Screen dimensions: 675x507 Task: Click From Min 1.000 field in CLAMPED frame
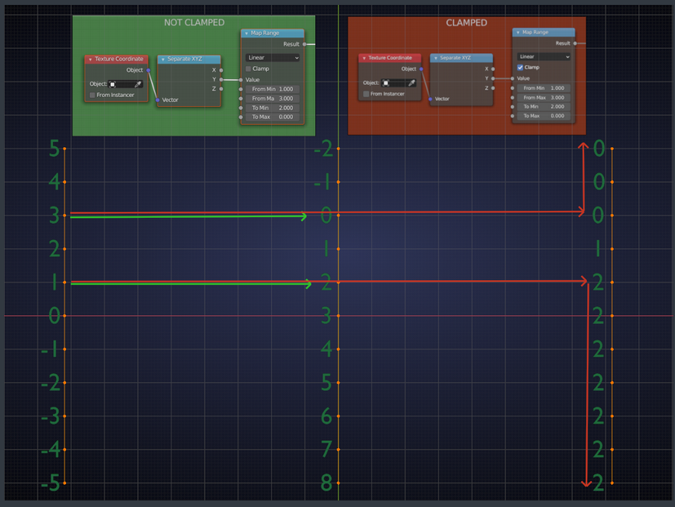click(x=544, y=88)
